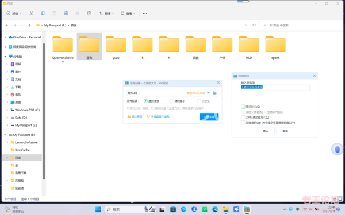Click the floating blue circular widget icon
345x215 pixels.
click(x=337, y=150)
